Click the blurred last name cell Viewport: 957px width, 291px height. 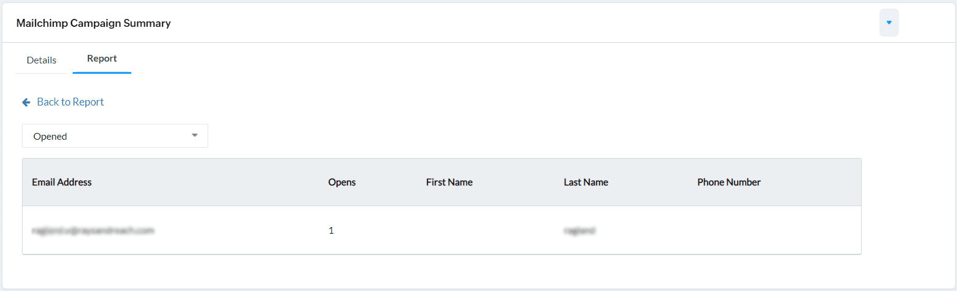(x=580, y=231)
